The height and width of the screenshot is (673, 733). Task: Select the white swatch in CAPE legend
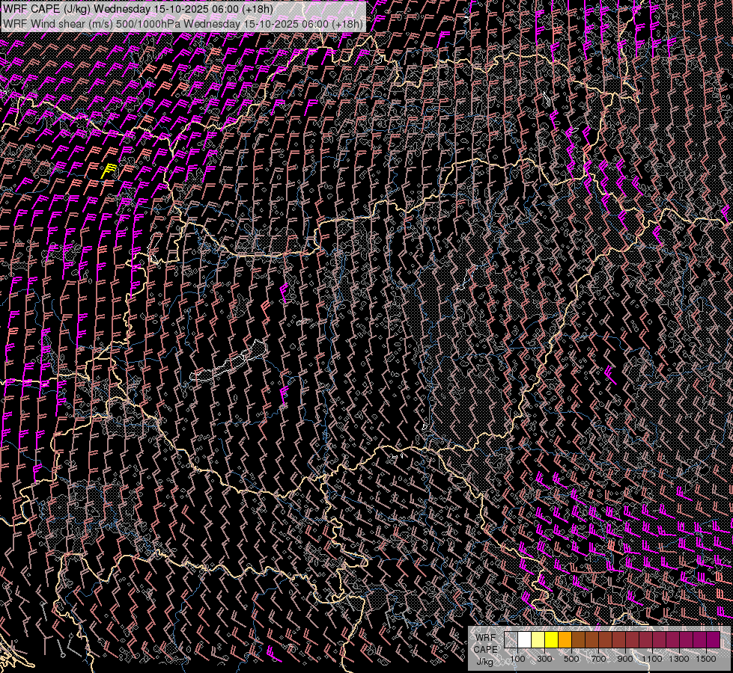click(x=524, y=640)
